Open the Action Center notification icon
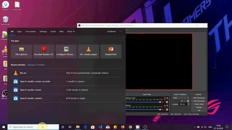Viewport: 232px width, 130px height. pyautogui.click(x=227, y=127)
